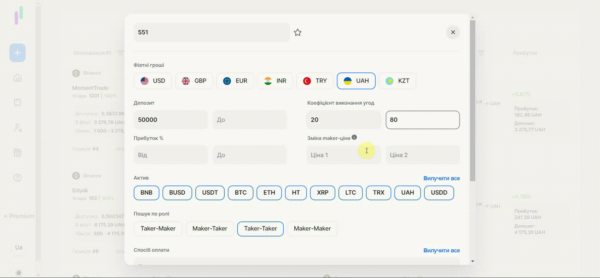The image size is (600, 278).
Task: Open the home icon in left sidebar
Action: click(x=17, y=78)
